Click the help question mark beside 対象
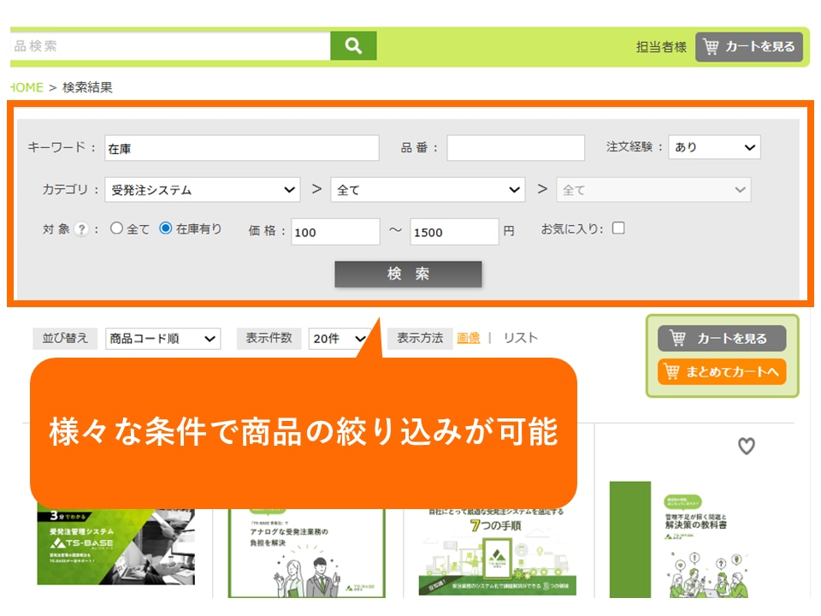This screenshot has height=616, width=821. click(81, 229)
